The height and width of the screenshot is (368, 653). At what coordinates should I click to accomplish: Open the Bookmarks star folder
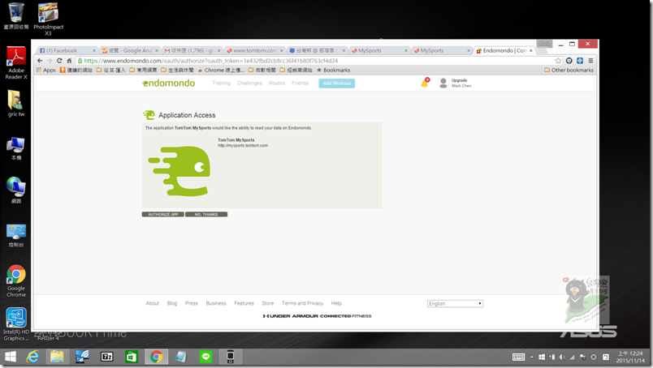tap(334, 71)
